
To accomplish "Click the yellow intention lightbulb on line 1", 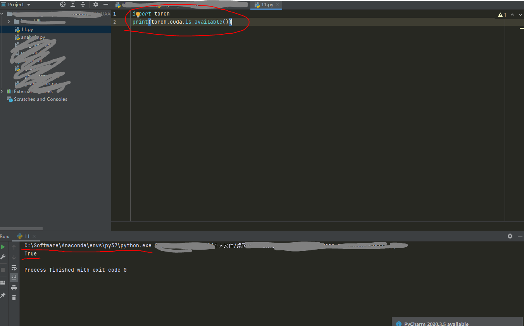I will point(138,14).
